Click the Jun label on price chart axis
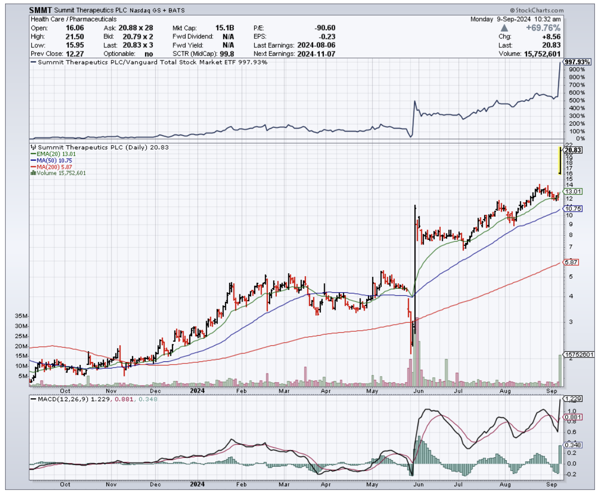This screenshot has width=599, height=493. tap(418, 390)
